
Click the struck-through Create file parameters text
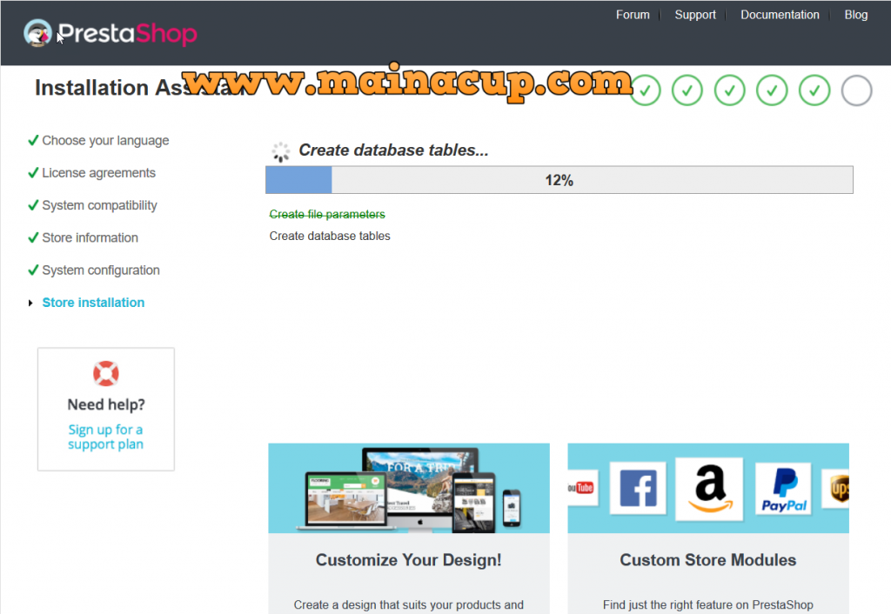click(x=327, y=214)
